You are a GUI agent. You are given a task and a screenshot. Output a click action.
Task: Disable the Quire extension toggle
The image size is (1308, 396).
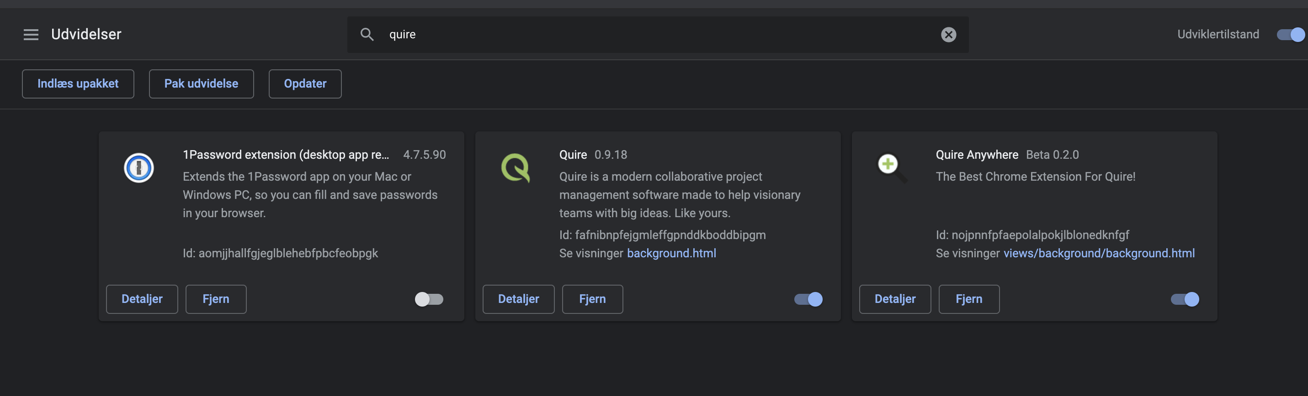tap(808, 299)
